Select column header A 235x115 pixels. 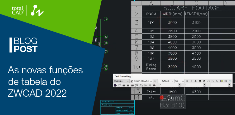click(151, 3)
